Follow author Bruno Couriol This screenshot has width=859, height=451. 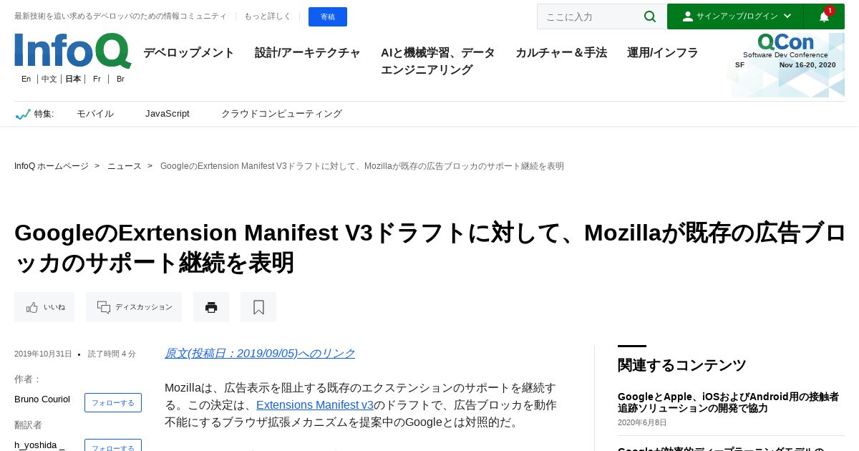point(113,402)
